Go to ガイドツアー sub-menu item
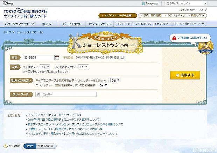Image resolution: width=217 pixels, height=153 pixels. pyautogui.click(x=162, y=24)
